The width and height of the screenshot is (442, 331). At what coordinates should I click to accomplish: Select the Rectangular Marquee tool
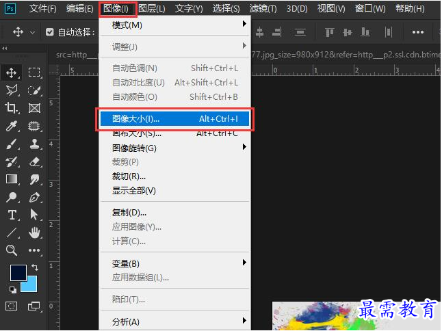(x=34, y=72)
